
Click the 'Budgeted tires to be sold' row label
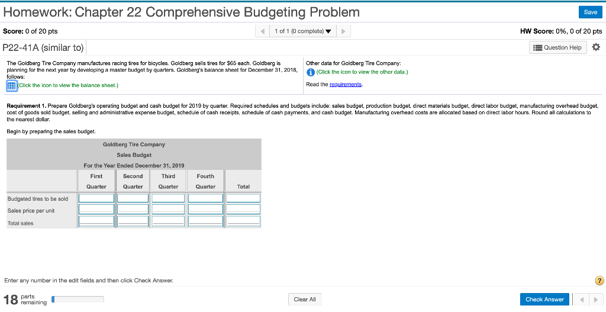pyautogui.click(x=38, y=199)
